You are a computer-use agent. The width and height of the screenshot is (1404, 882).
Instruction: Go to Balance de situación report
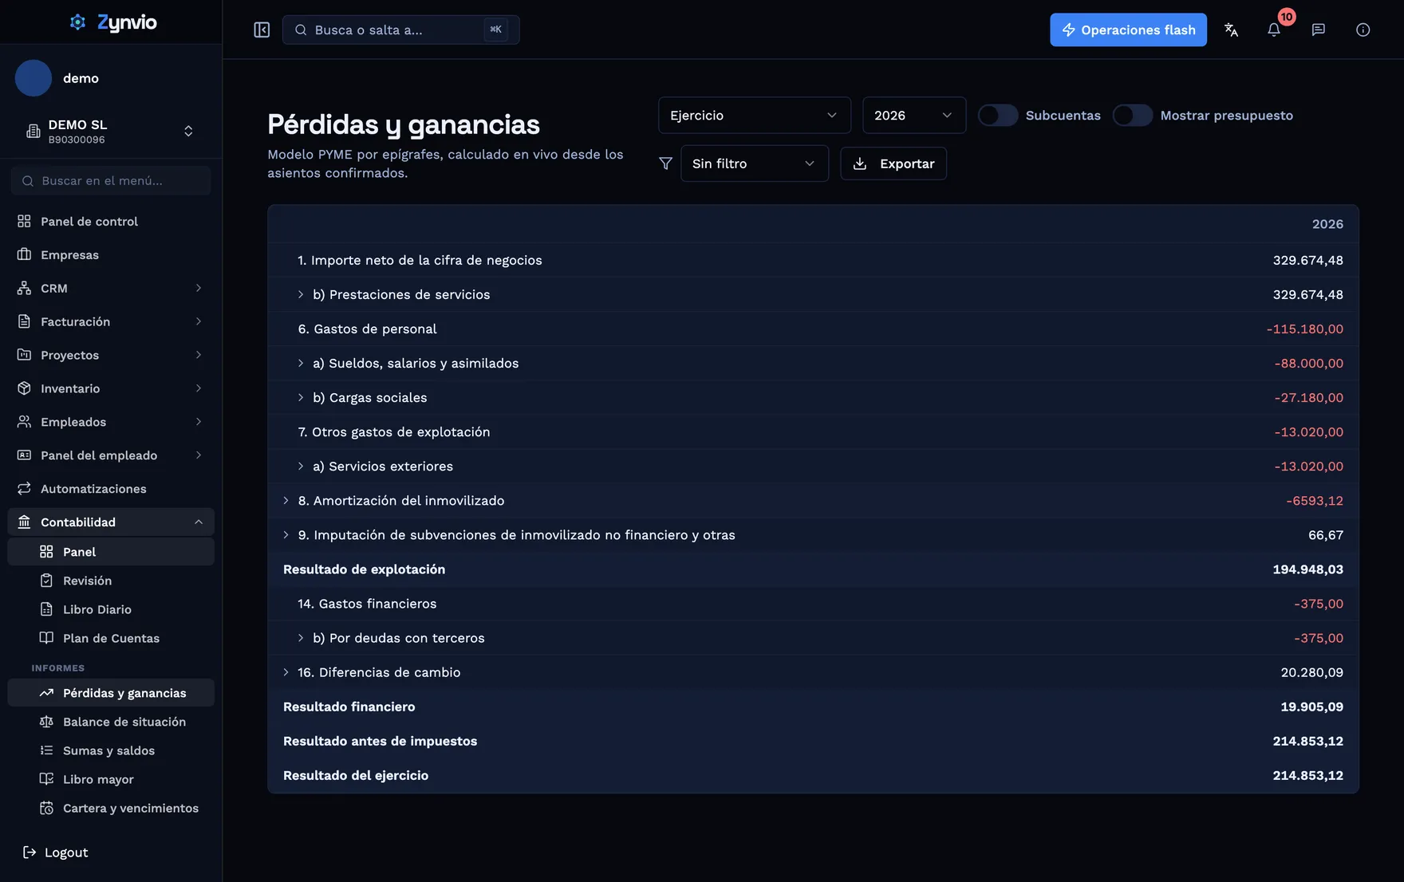tap(111, 722)
